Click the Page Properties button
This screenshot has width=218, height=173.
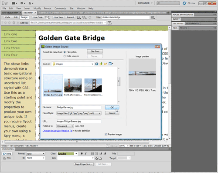tap(83, 164)
